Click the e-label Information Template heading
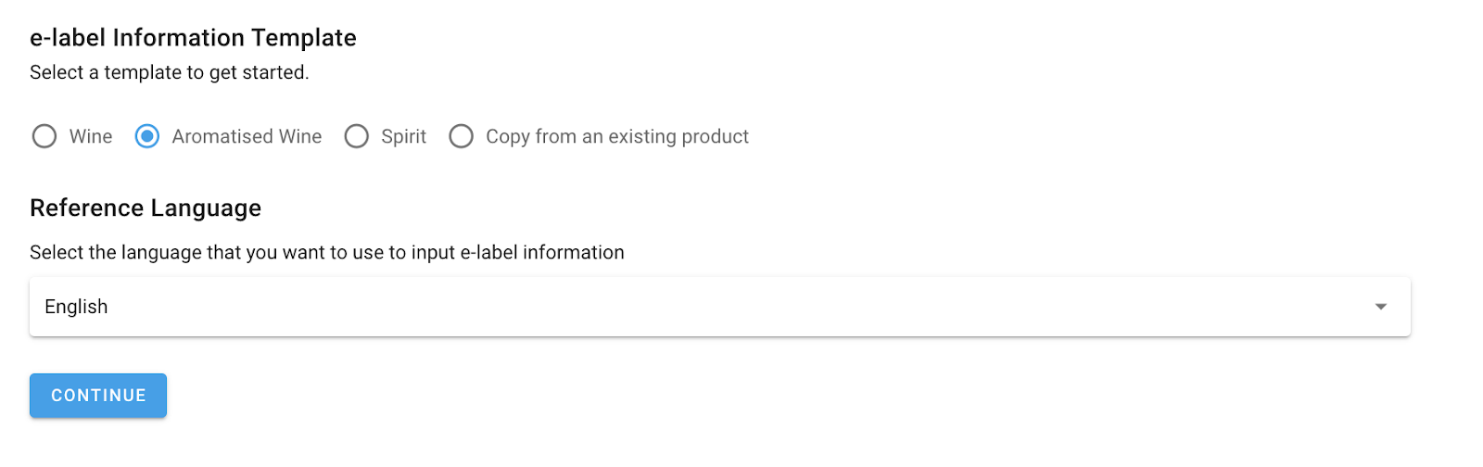Screen dimensions: 1483x467 (x=193, y=38)
